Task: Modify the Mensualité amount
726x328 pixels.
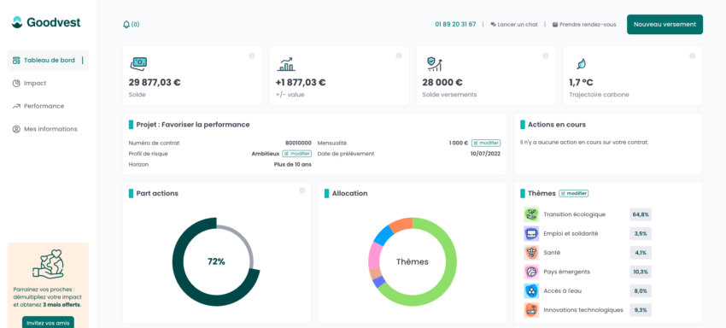Action: point(486,143)
